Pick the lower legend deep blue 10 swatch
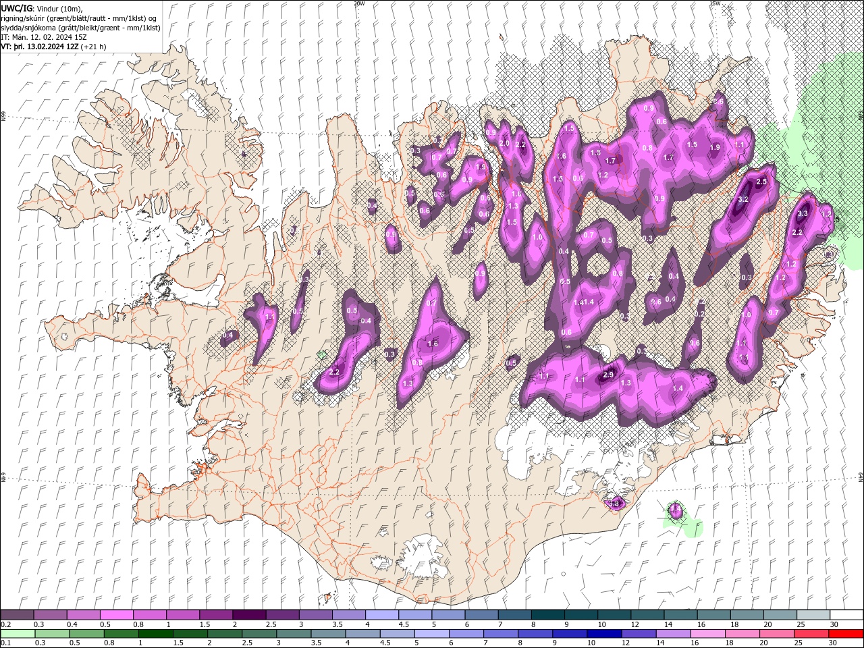This screenshot has height=648, width=864. [605, 634]
